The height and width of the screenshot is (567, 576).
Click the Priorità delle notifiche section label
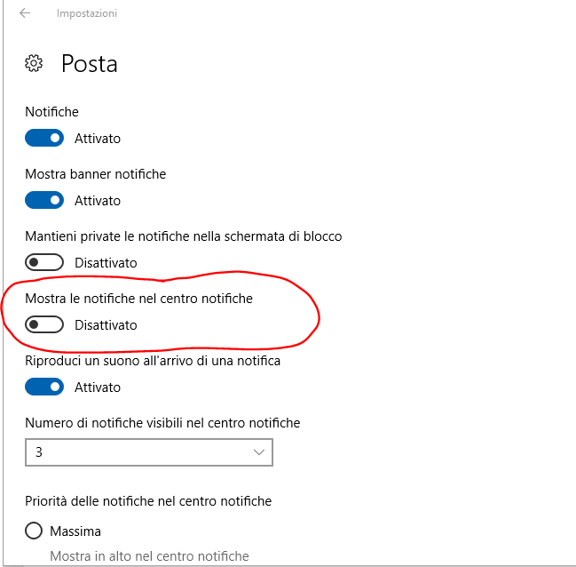point(148,501)
